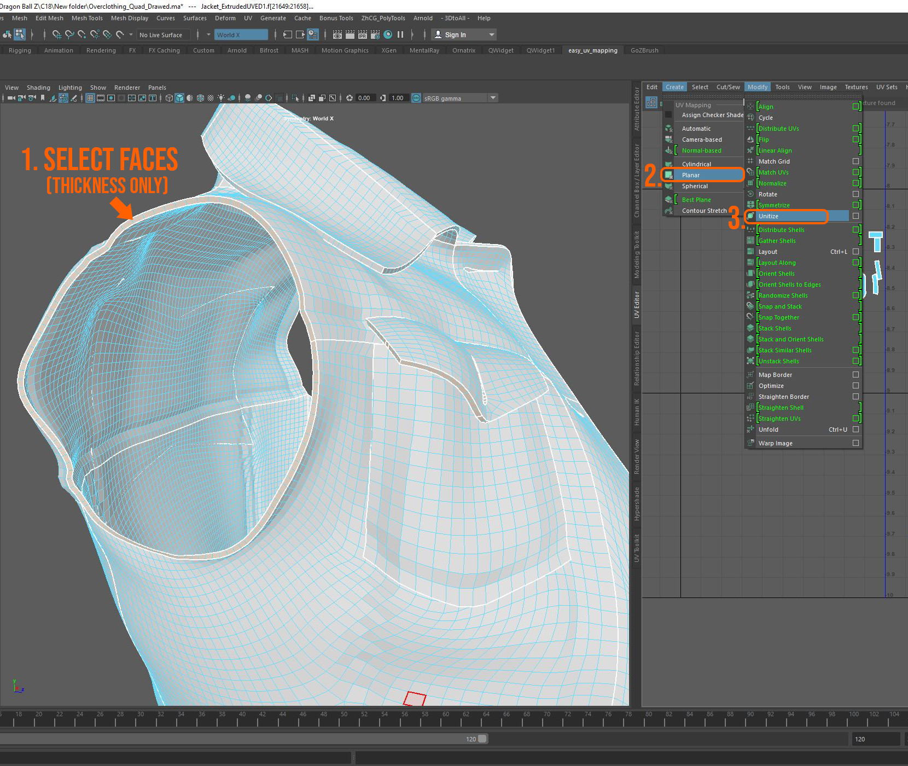Check the Match Grid checkbox
Viewport: 908px width, 766px height.
855,161
